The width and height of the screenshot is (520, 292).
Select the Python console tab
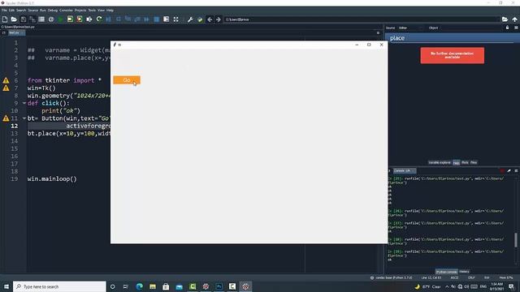tap(446, 272)
